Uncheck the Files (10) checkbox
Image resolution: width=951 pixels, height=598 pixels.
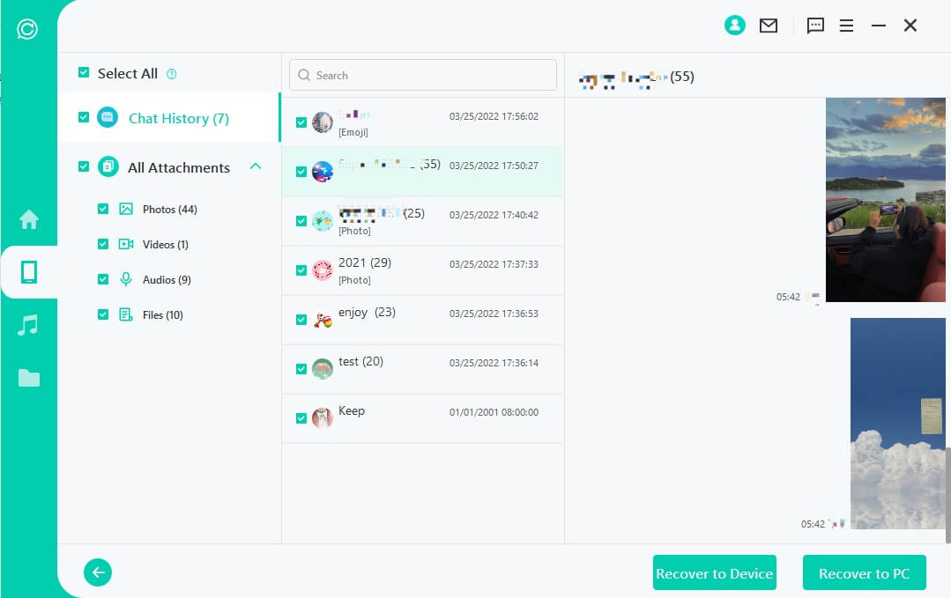pos(103,314)
